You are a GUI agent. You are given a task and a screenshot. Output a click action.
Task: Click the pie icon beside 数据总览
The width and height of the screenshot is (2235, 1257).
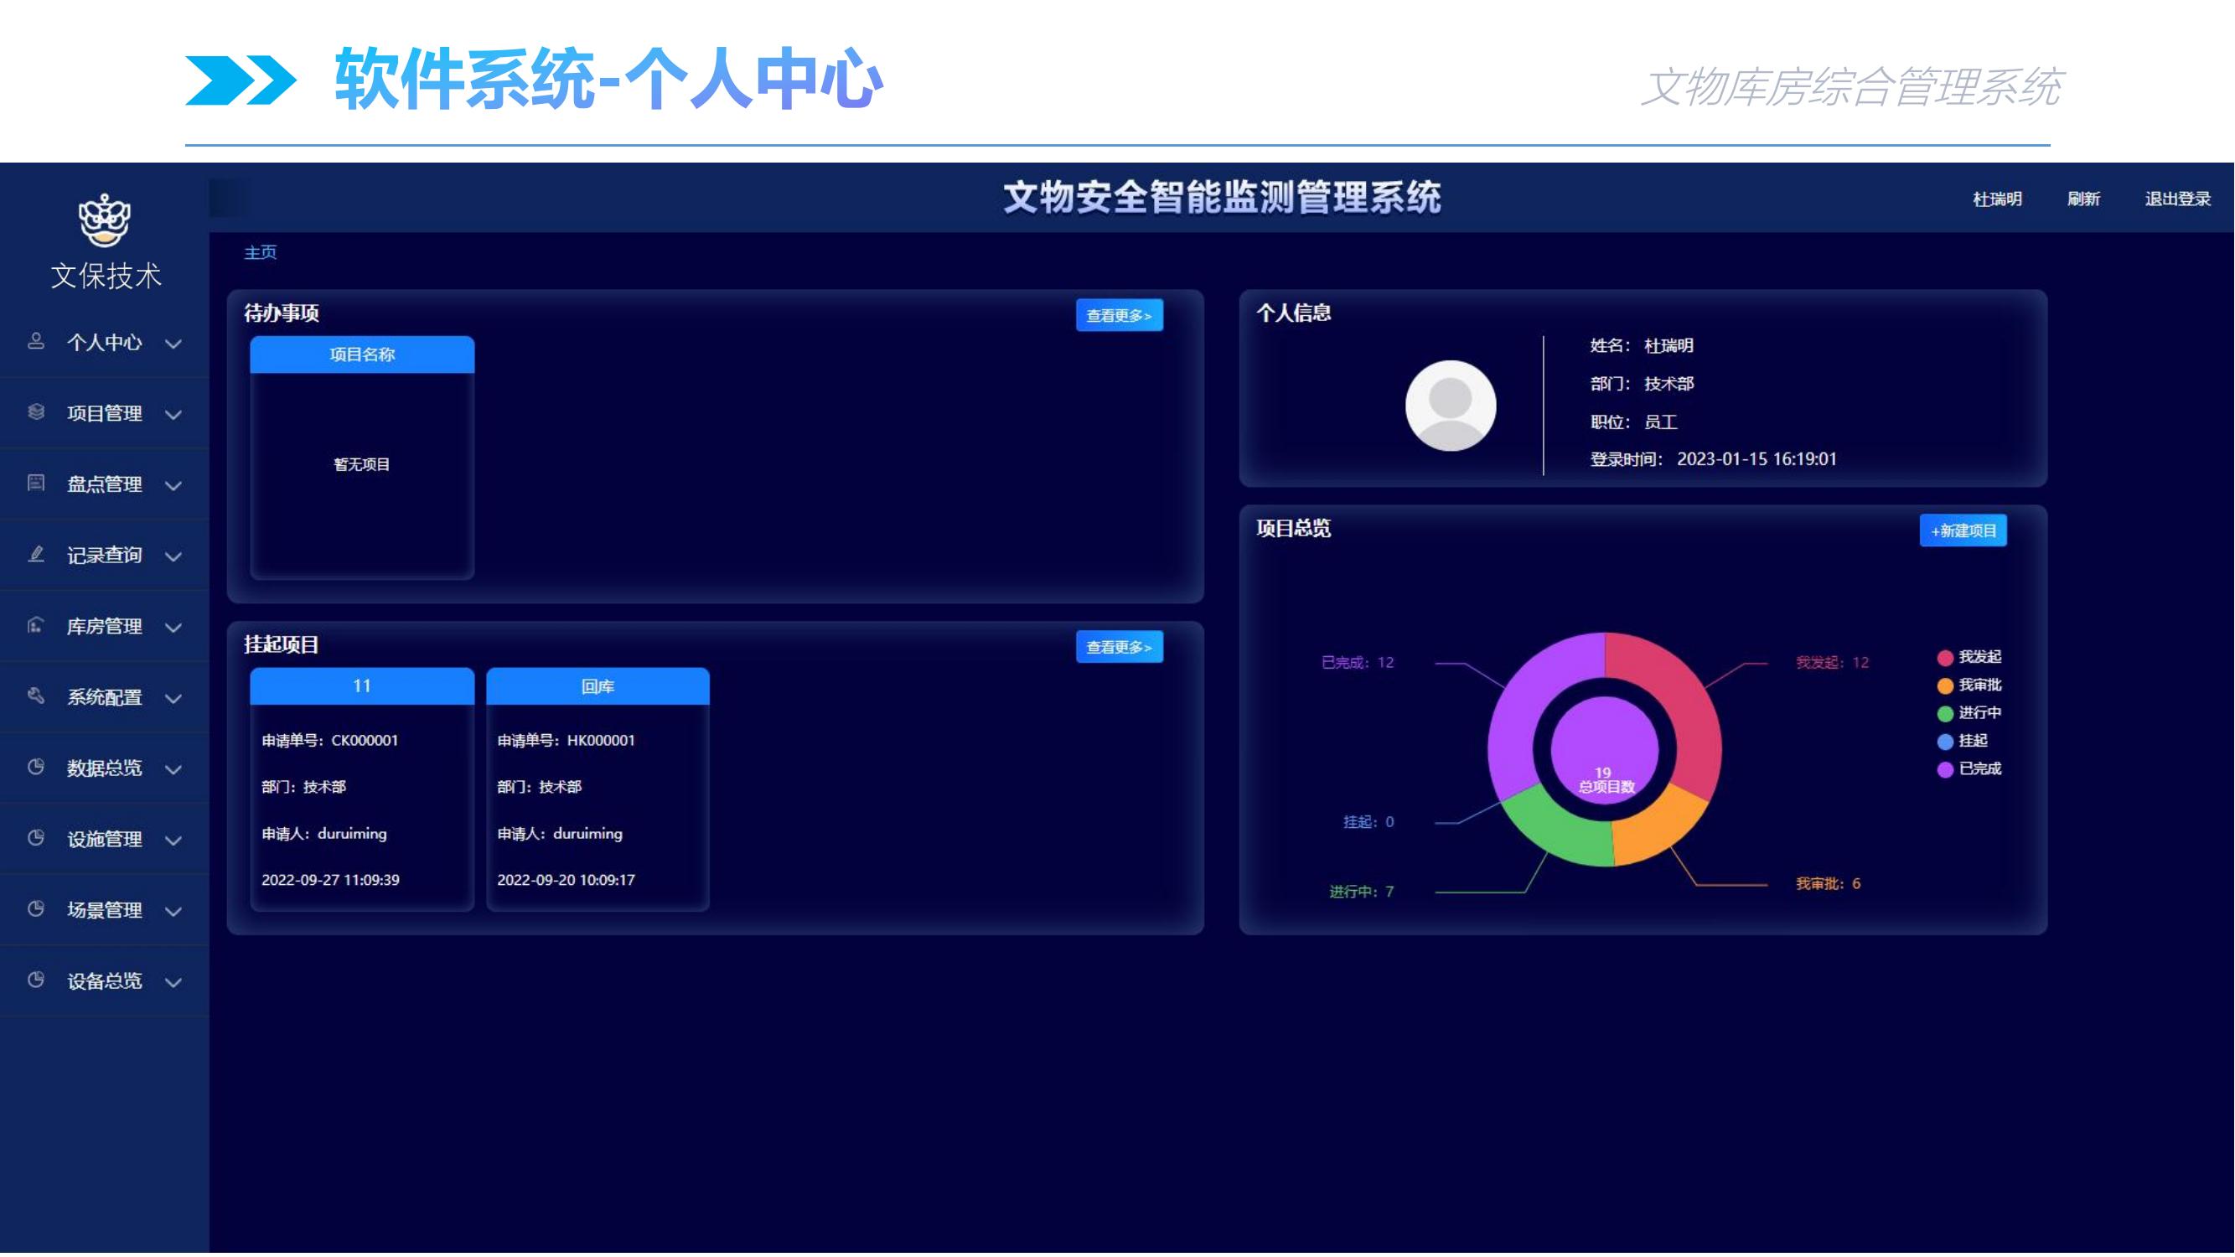tap(35, 767)
